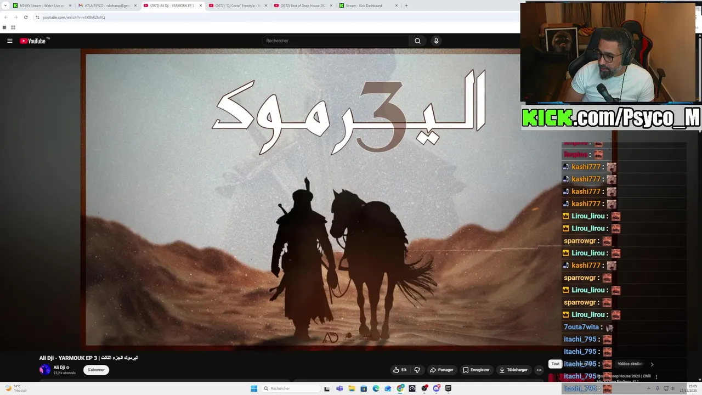Open more actions three-dot menu
702x395 pixels.
point(539,370)
